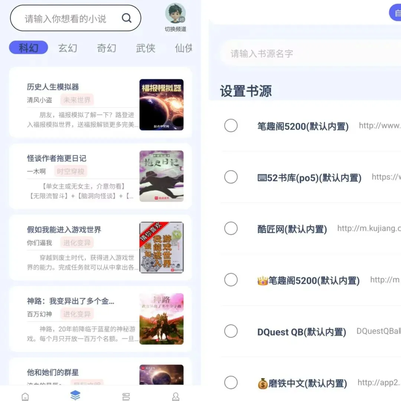Open the stacked-books library icon in the bottom bar
The image size is (401, 401).
tap(75, 395)
